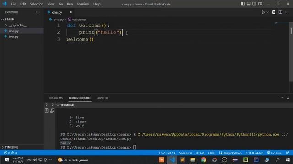Open Sublime Text from the taskbar
The image size is (293, 164).
coord(182,160)
